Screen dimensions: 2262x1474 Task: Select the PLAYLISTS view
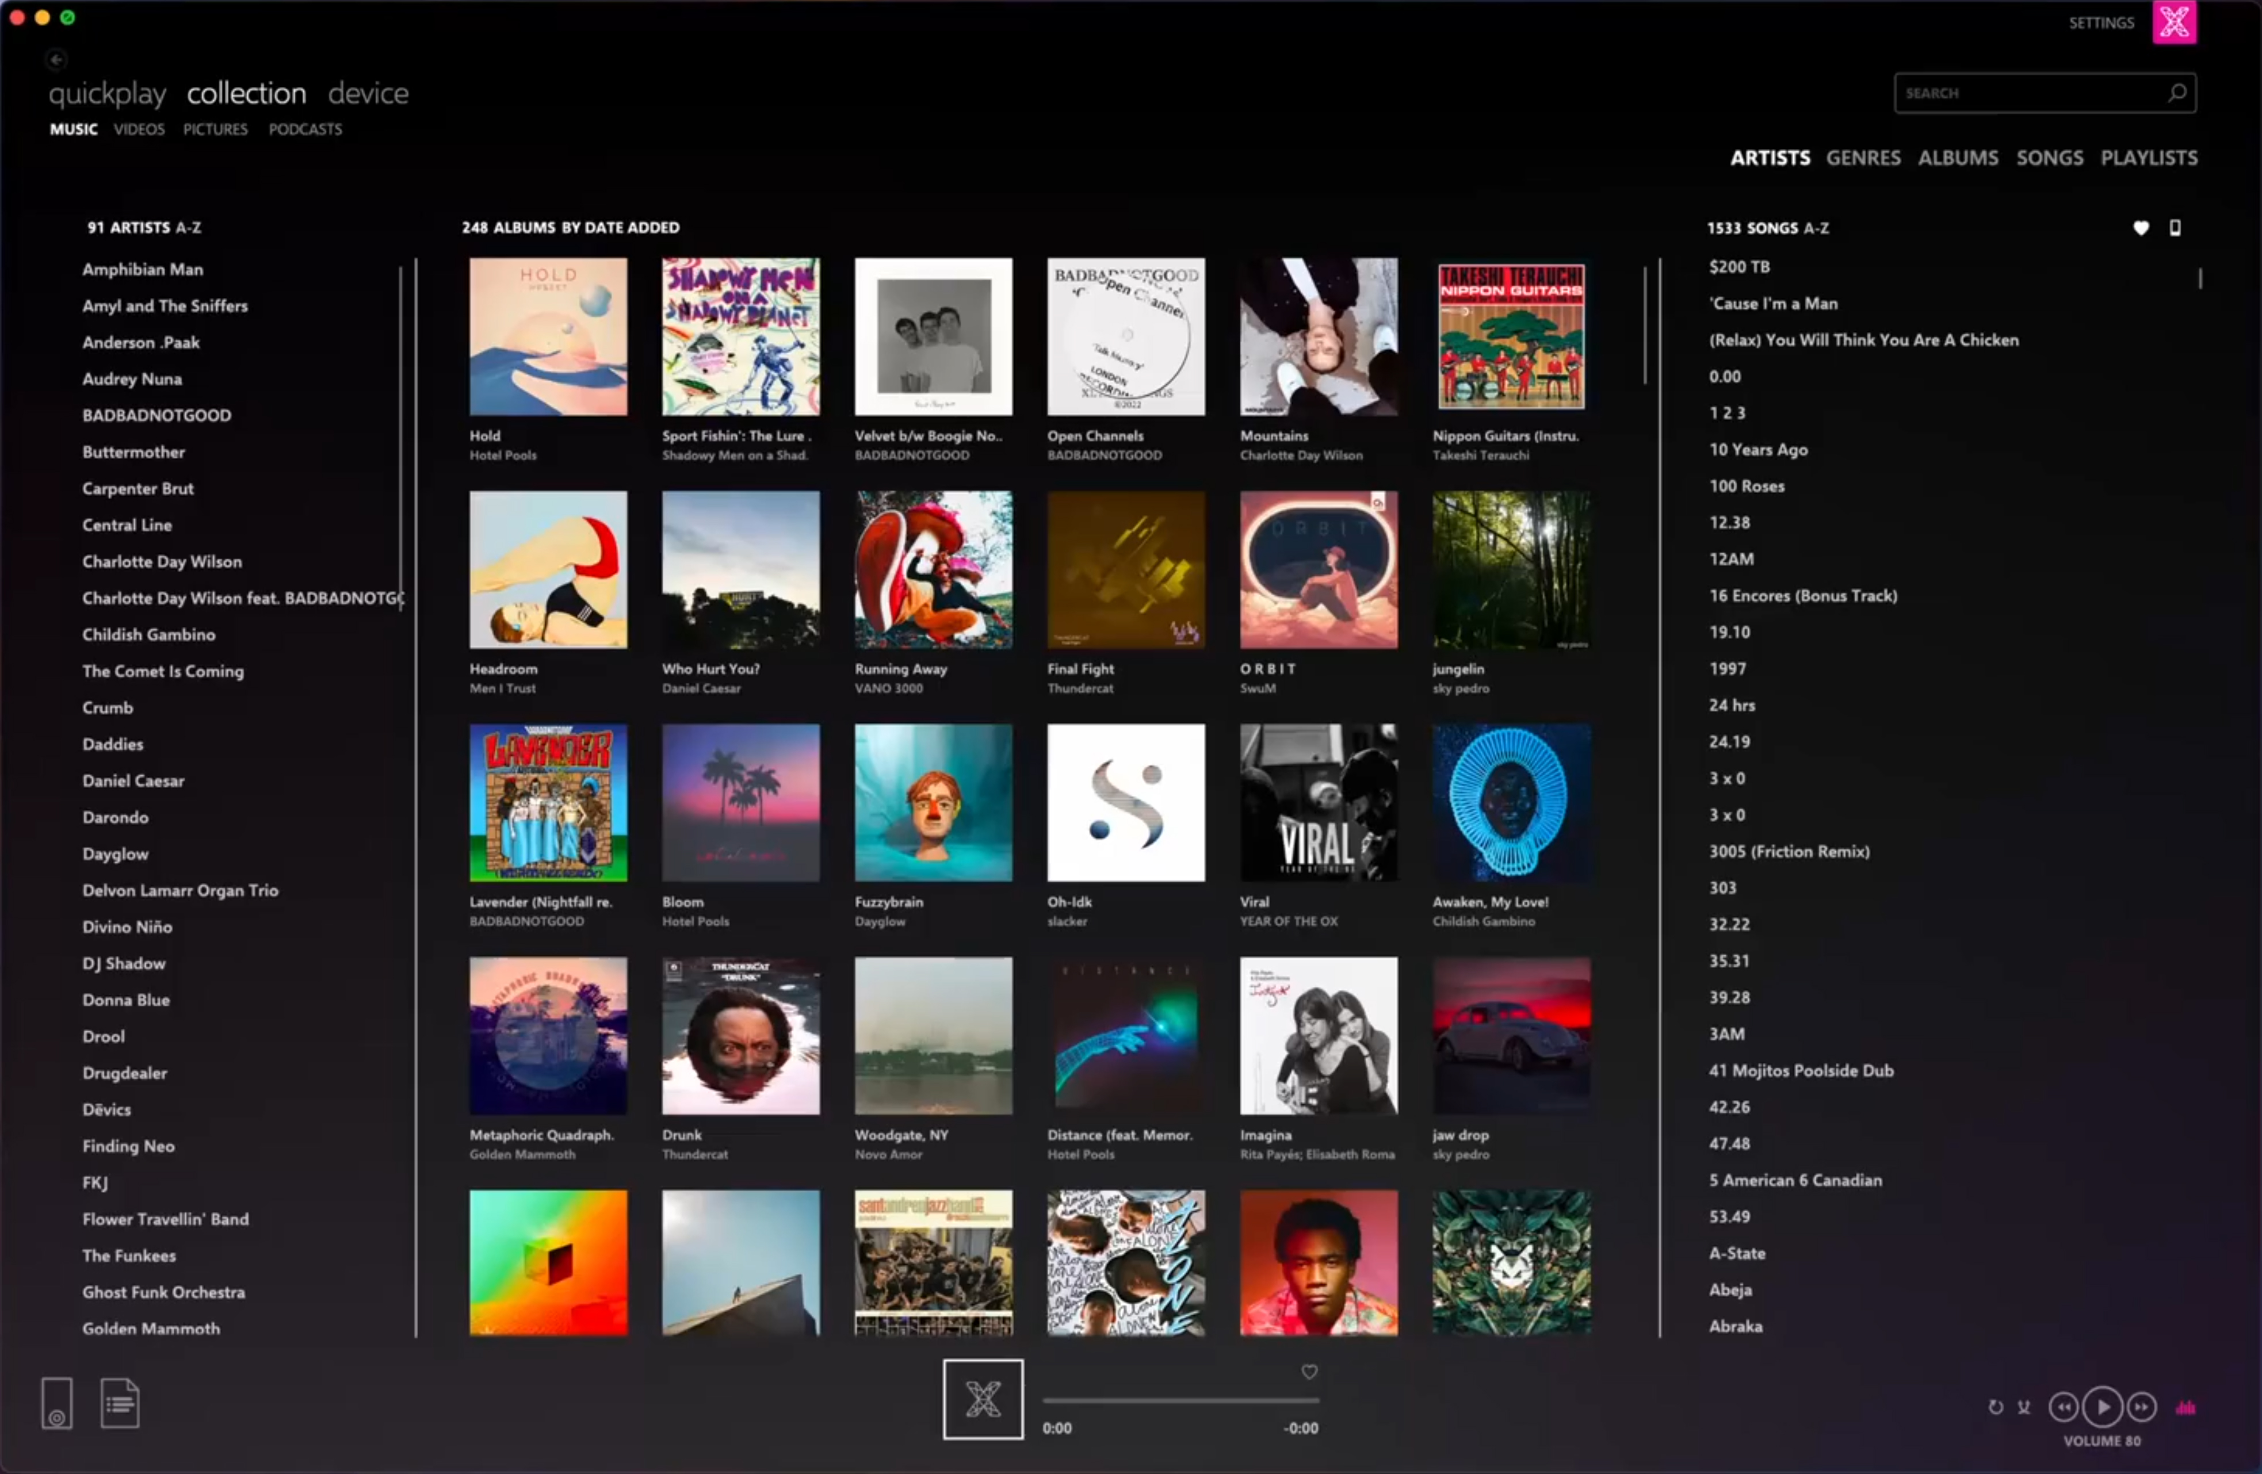pyautogui.click(x=2149, y=158)
